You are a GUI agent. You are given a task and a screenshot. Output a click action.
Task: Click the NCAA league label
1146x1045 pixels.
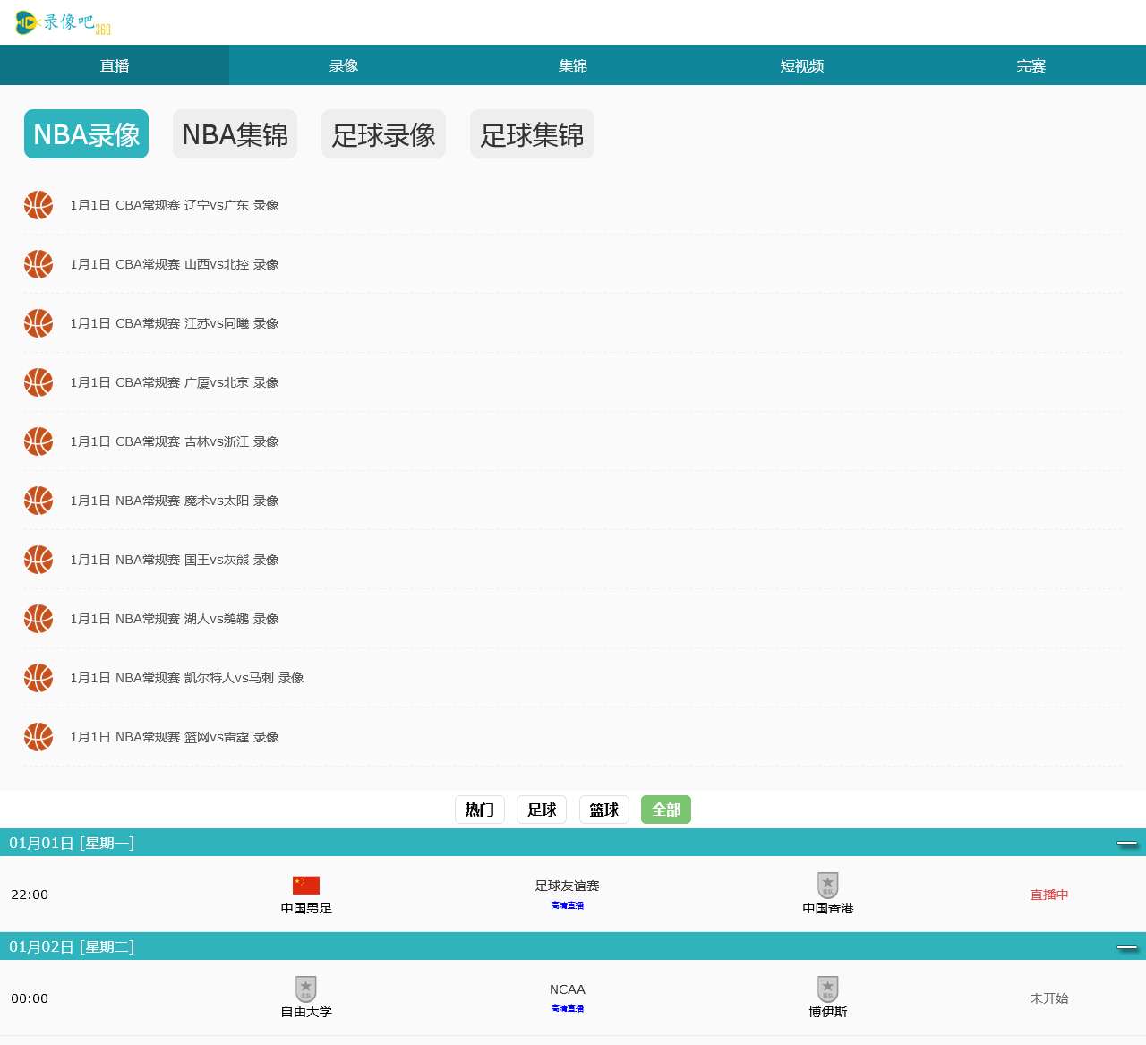click(568, 989)
